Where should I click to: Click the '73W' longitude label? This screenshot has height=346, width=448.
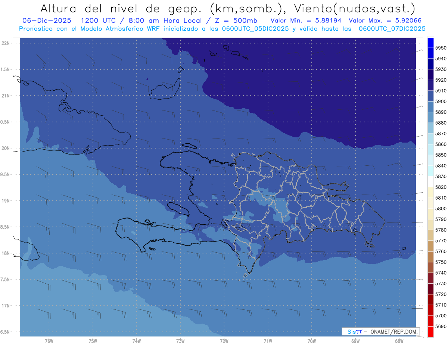[x=180, y=341]
